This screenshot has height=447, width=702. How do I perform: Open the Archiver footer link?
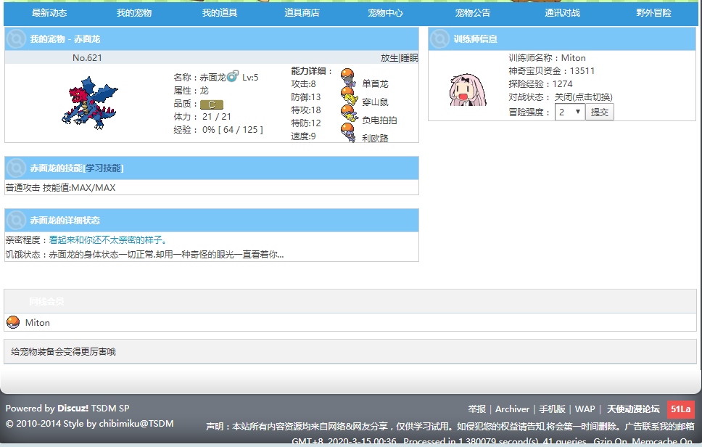512,409
